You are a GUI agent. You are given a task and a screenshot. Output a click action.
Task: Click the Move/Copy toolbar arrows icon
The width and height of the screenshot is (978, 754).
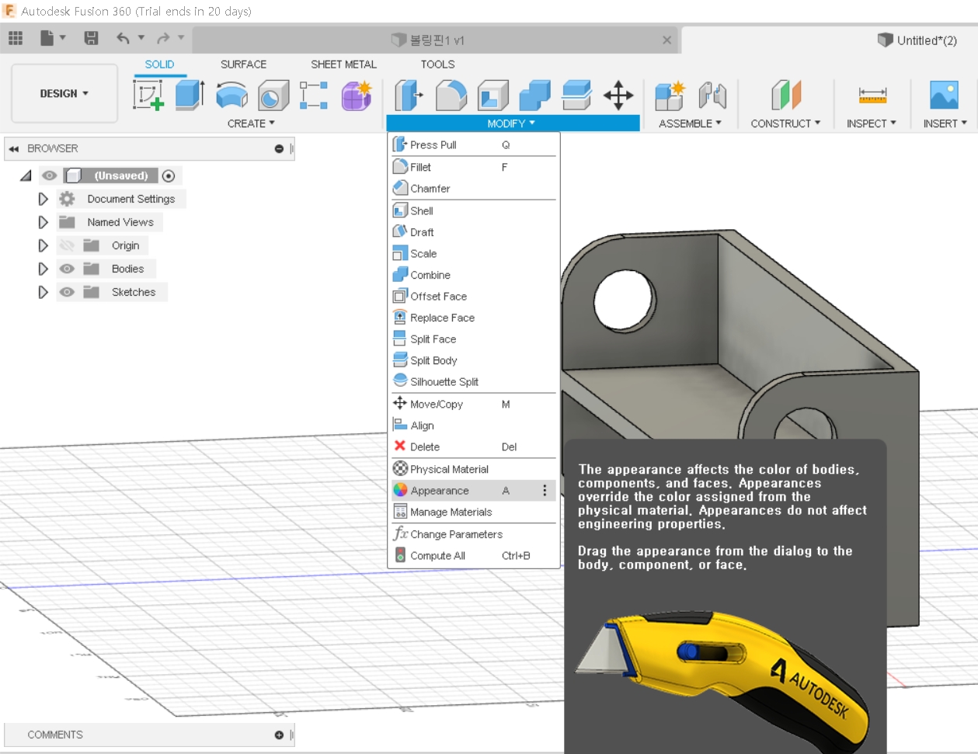point(618,96)
